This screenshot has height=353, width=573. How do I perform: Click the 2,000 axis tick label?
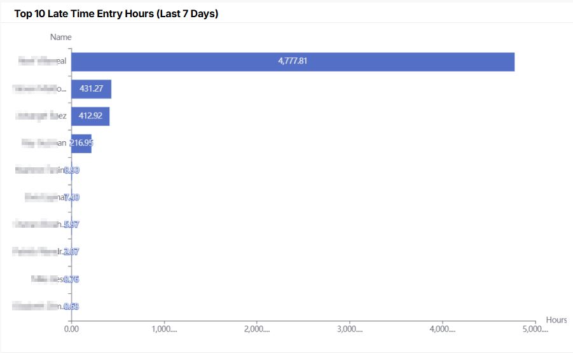click(x=257, y=329)
